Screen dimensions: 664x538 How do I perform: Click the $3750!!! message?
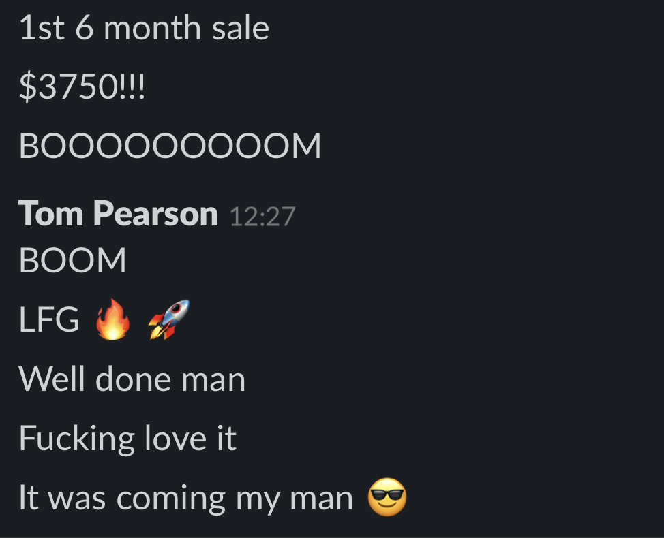coord(82,86)
